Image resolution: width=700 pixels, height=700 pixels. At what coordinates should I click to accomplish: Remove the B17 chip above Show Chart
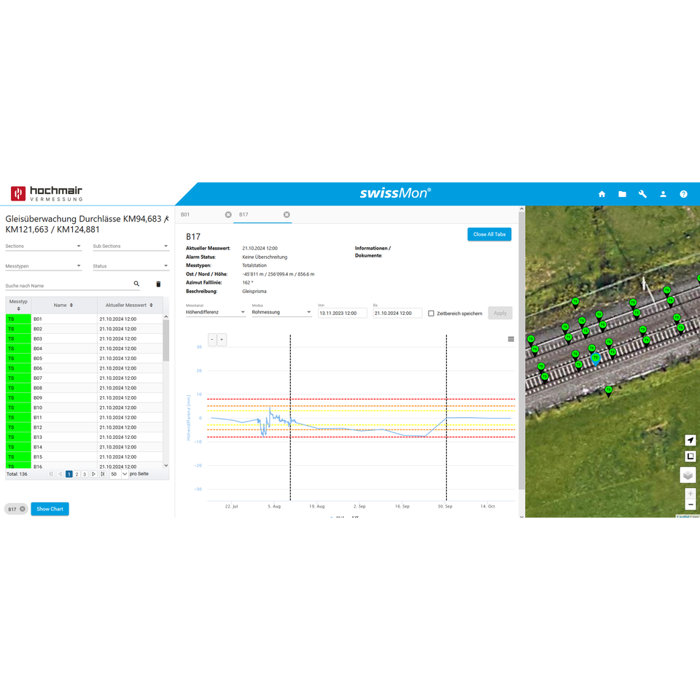coord(23,509)
